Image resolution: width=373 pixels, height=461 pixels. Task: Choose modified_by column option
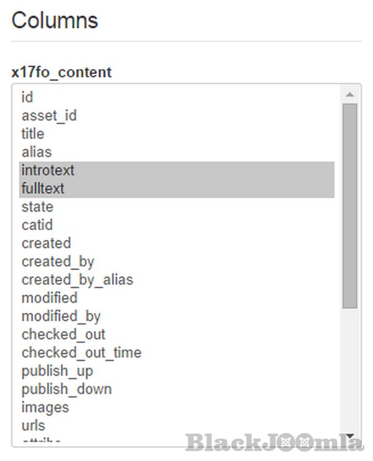61,316
